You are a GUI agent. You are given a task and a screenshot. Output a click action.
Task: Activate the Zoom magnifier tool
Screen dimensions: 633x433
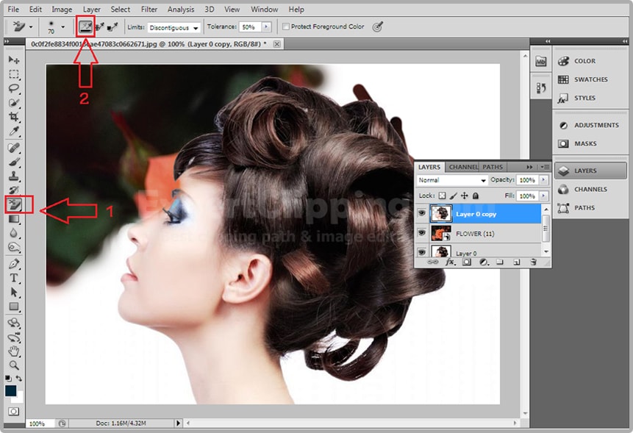click(x=14, y=365)
